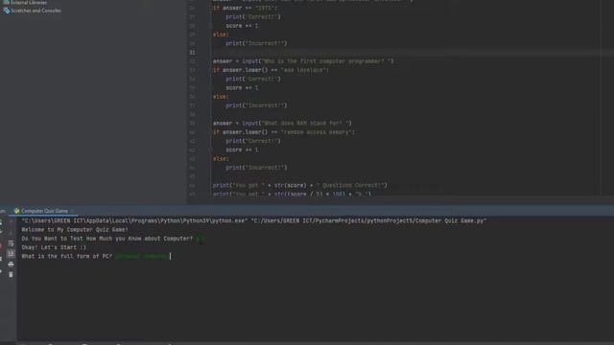
Task: Click the line comparing to "random access memory"
Action: coord(284,132)
